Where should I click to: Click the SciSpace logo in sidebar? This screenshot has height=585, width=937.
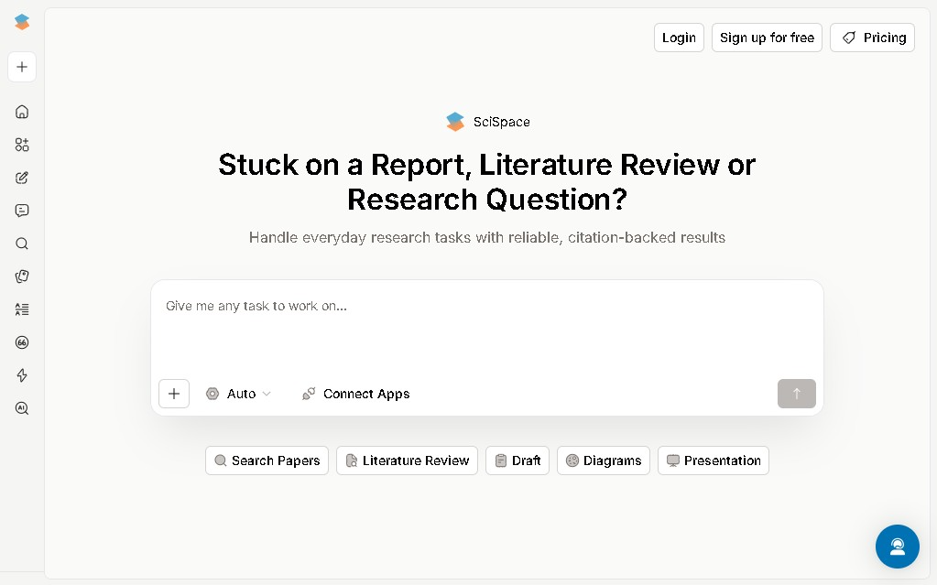[x=22, y=22]
